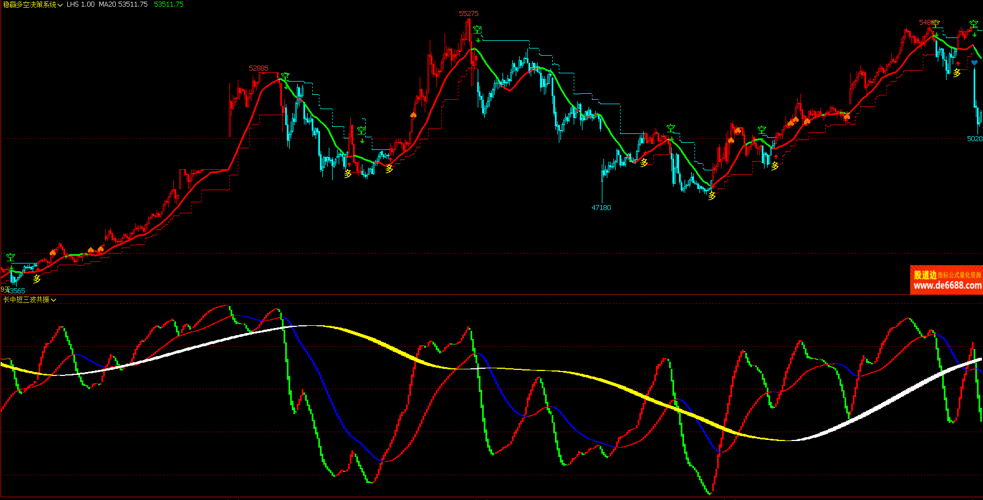The width and height of the screenshot is (983, 500).
Task: Click the LHS 1.00 parameter label
Action: click(x=81, y=4)
